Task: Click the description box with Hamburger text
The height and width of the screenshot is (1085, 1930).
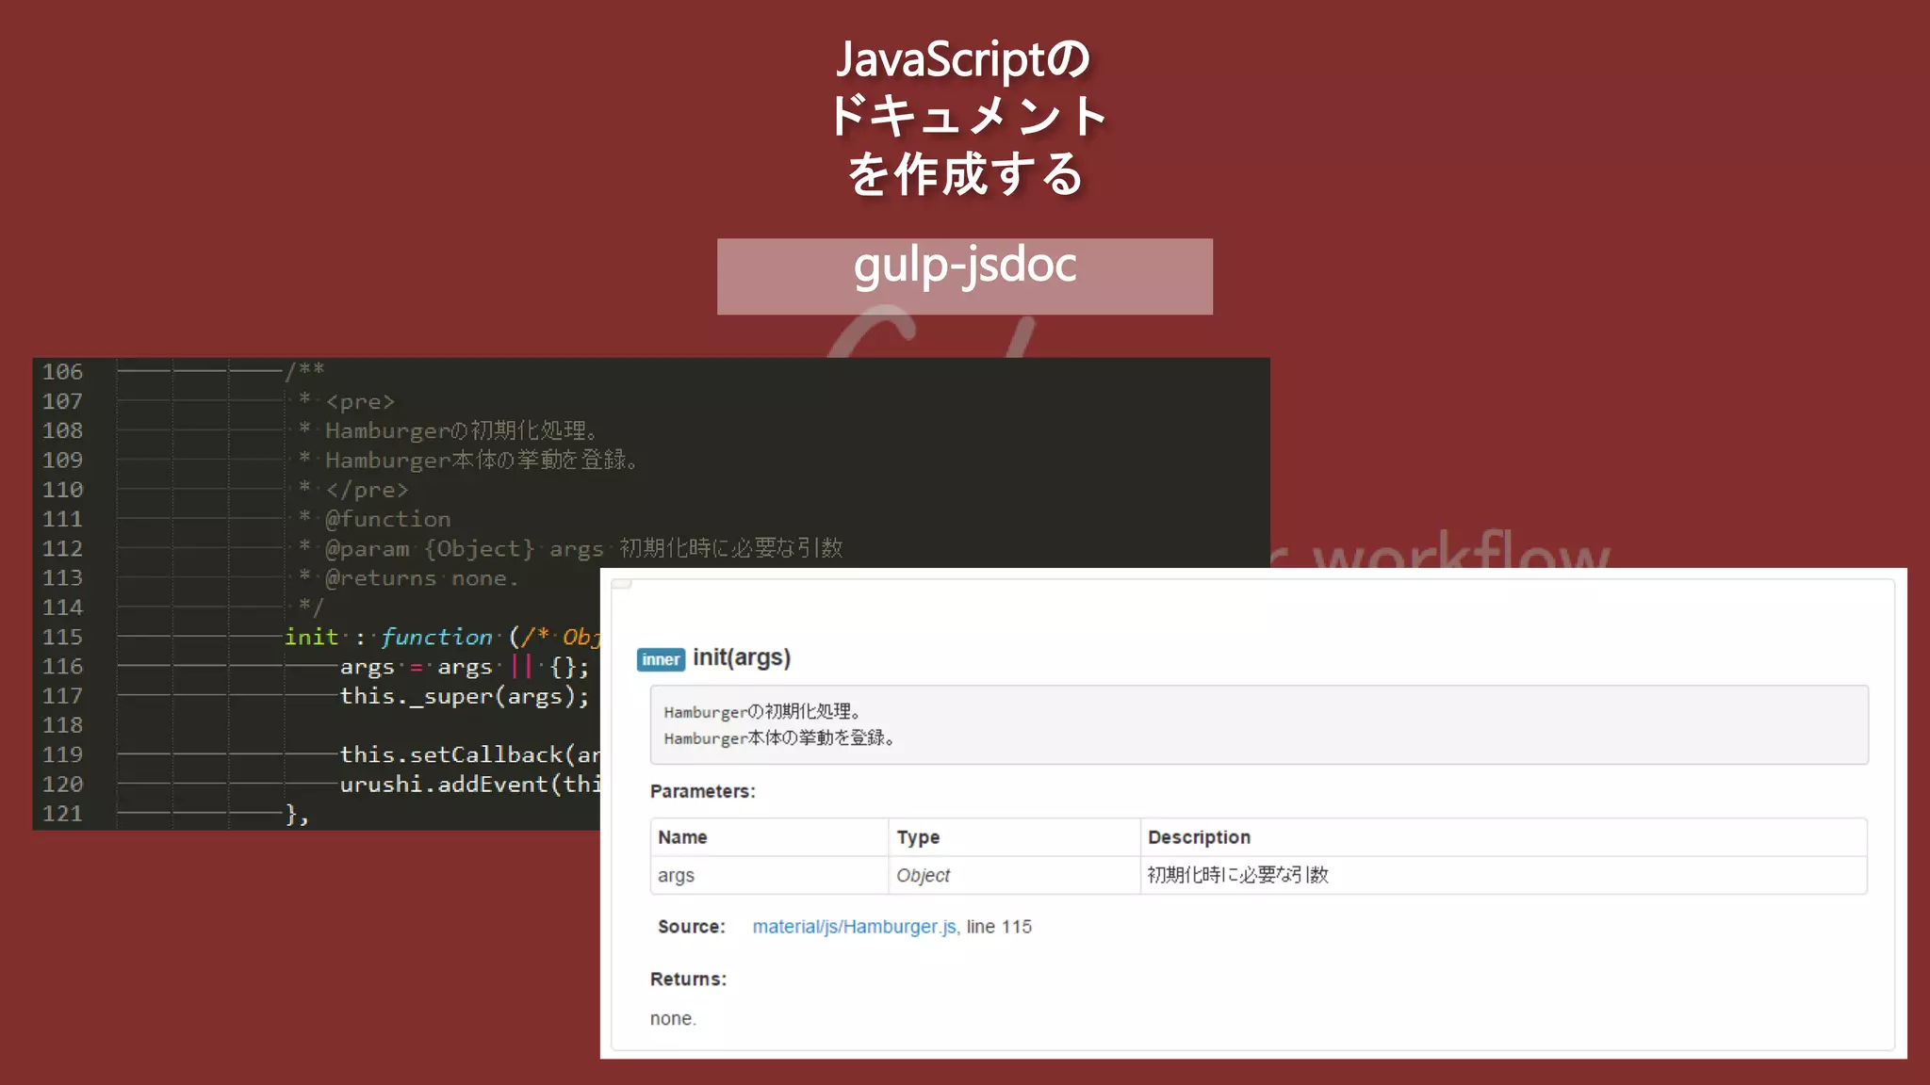Action: 1259,725
